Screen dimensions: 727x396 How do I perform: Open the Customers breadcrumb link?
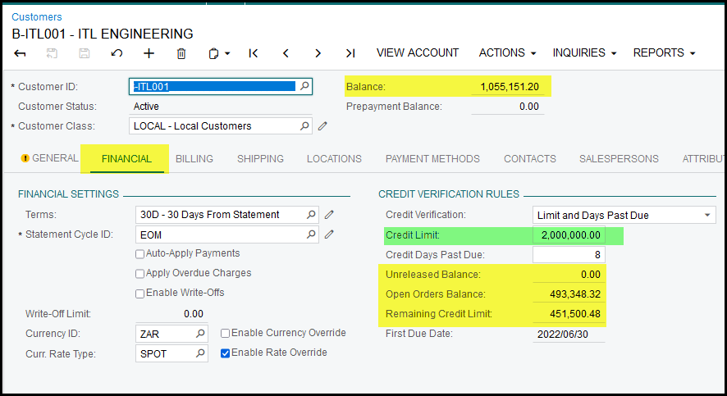[36, 16]
